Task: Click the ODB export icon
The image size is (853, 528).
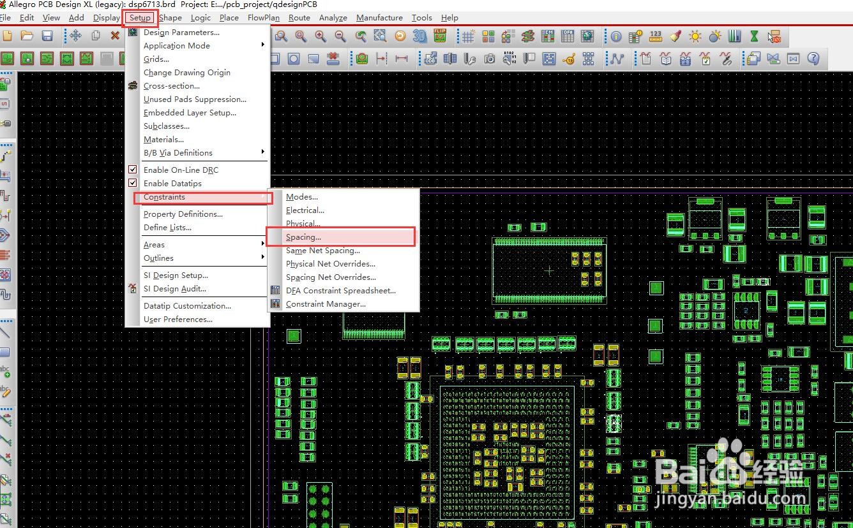Action: click(430, 59)
